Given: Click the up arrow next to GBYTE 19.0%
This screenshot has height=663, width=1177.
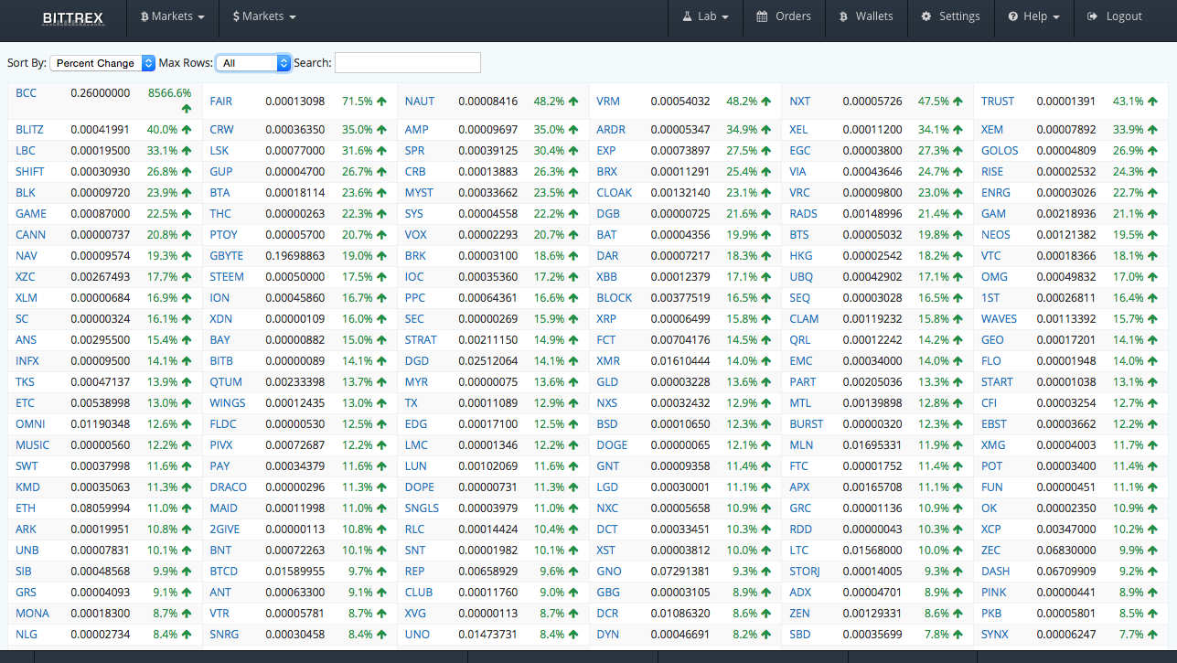Looking at the screenshot, I should 381,256.
